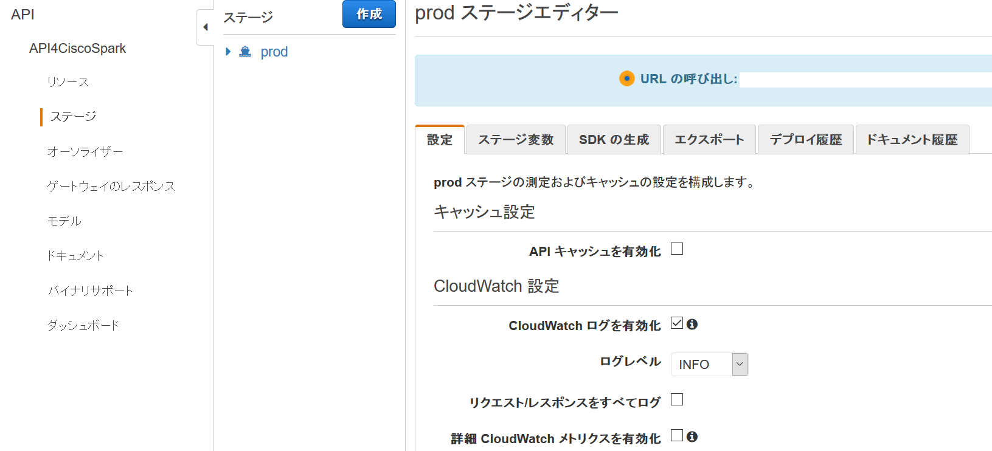
Task: Uncheck the CloudWatch ログを有効化 checkbox
Action: (x=677, y=323)
